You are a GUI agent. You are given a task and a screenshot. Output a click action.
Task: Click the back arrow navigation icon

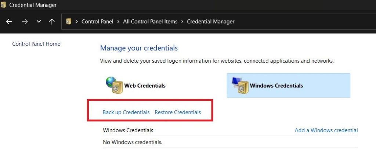pos(9,22)
